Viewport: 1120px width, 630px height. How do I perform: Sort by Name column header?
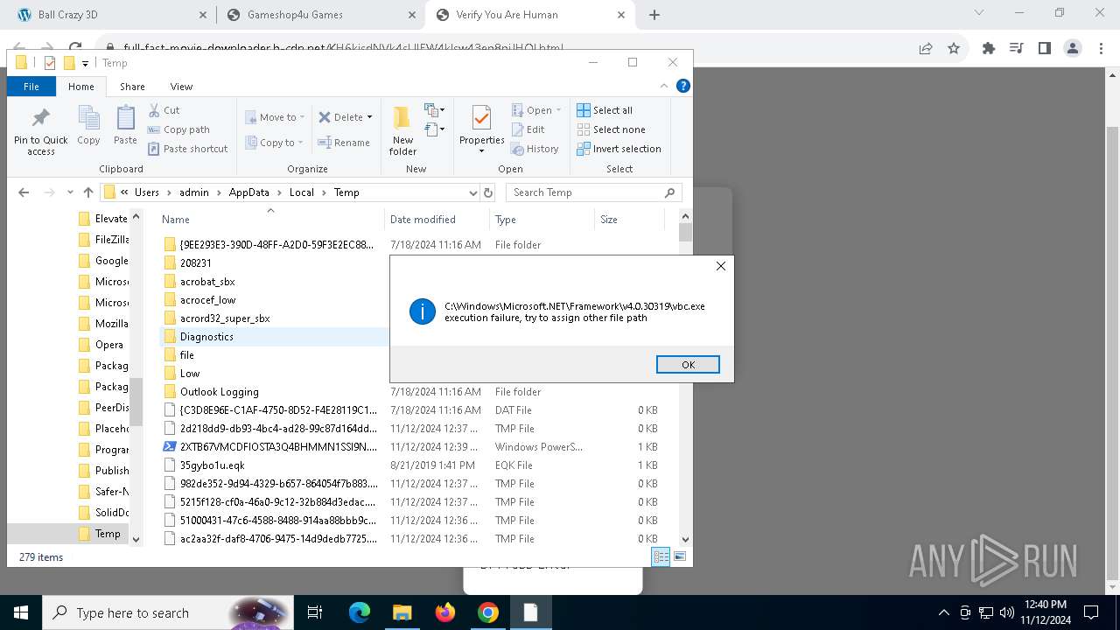271,220
